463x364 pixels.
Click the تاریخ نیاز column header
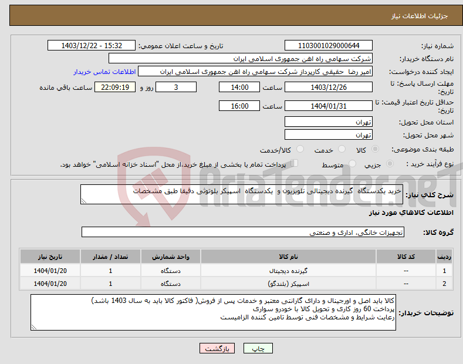[x=50, y=257]
